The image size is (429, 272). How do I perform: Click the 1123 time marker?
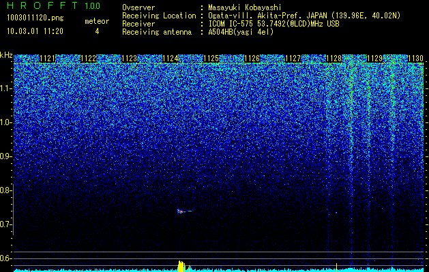click(129, 58)
